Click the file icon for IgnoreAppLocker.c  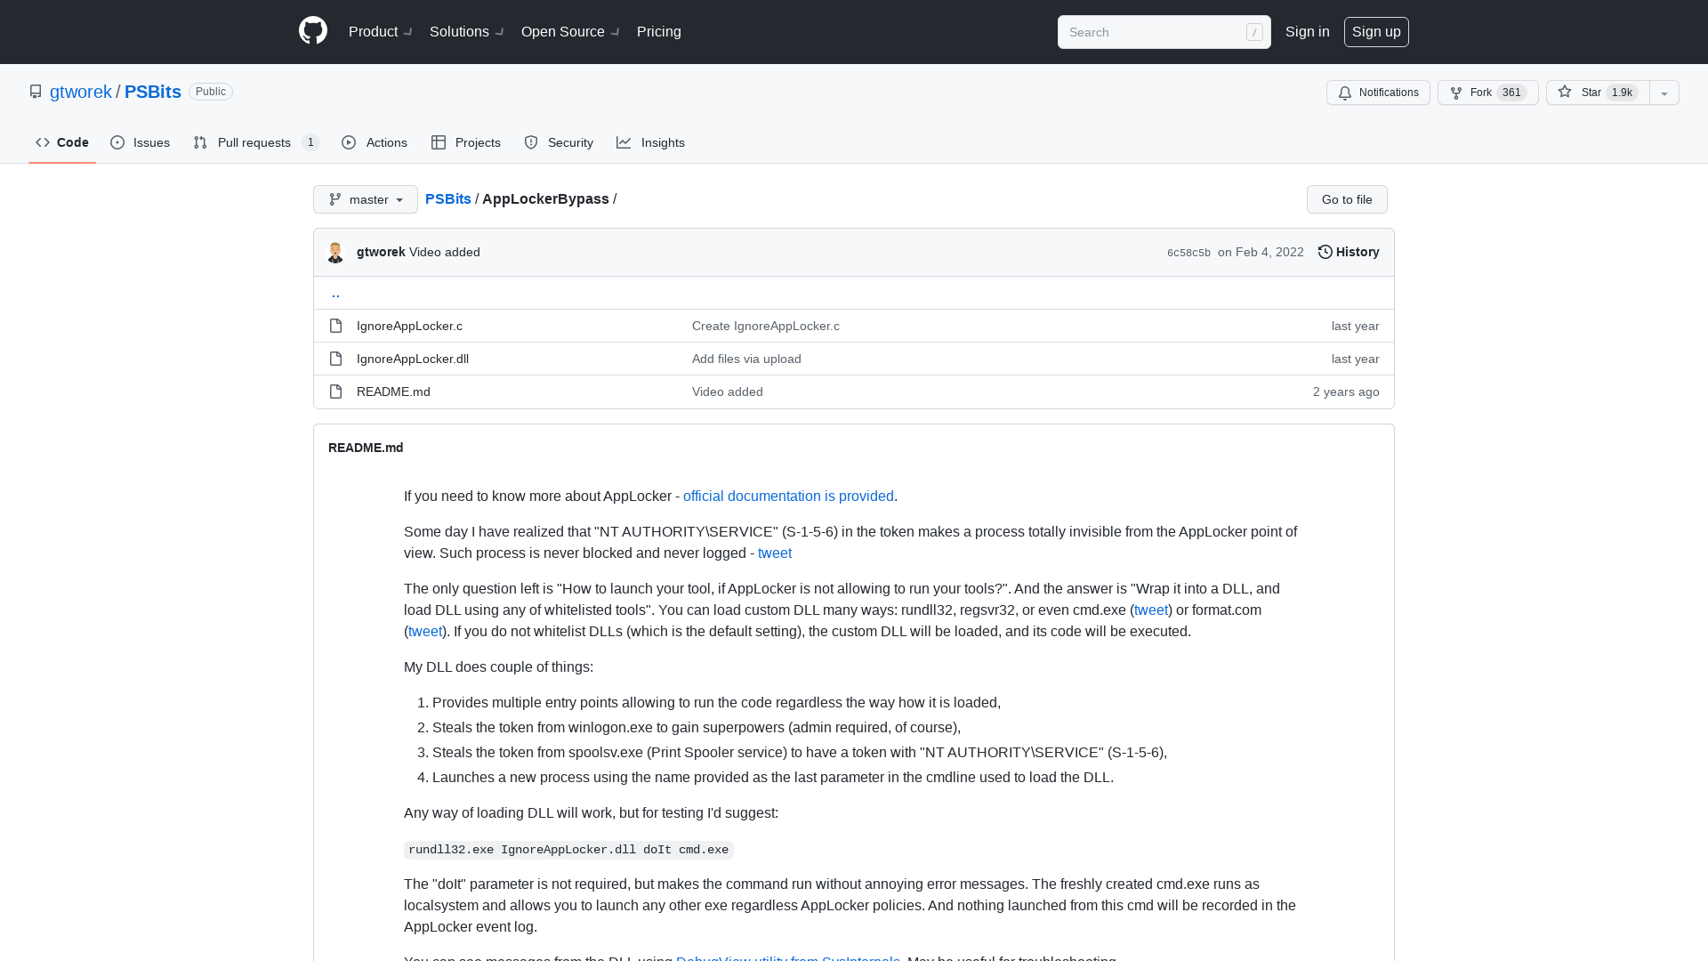click(335, 326)
